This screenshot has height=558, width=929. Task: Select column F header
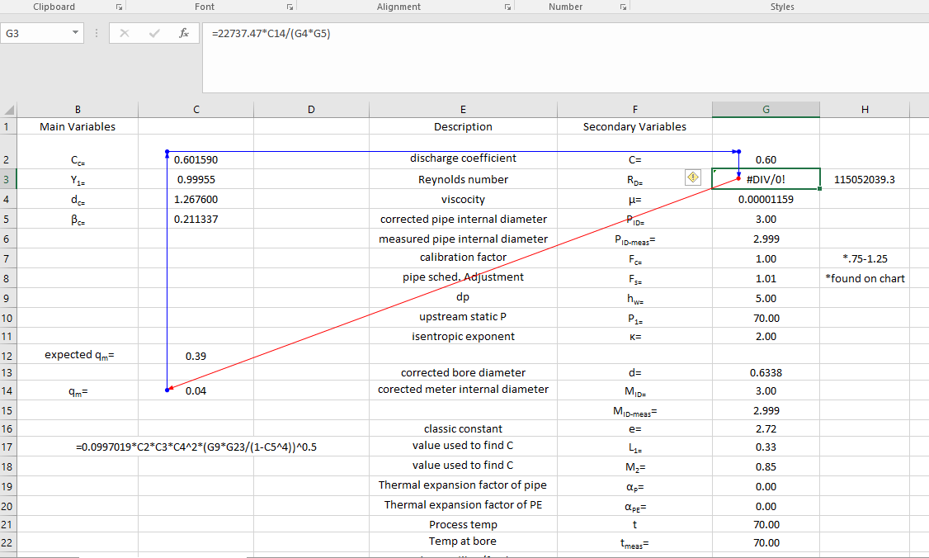(634, 110)
